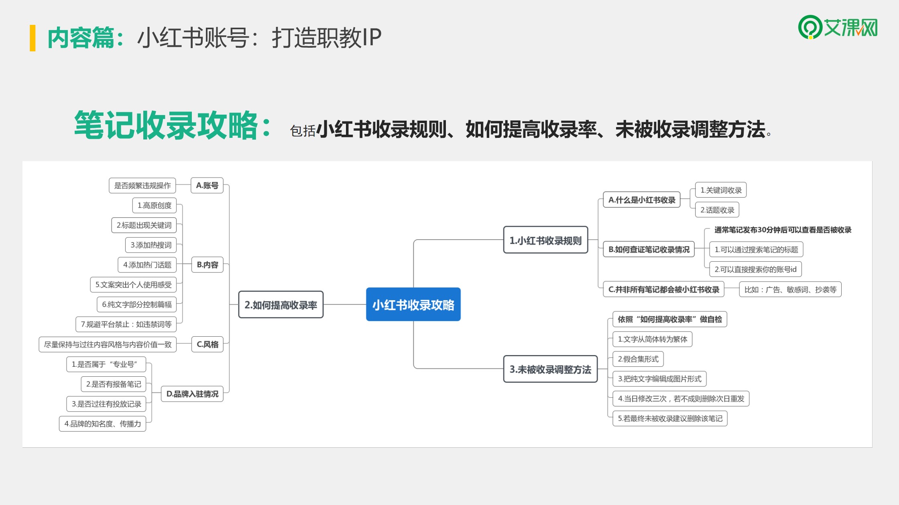Click node C.并非所有笔记都会被小红书收录

(x=664, y=289)
